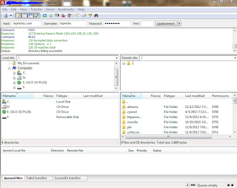This screenshot has width=237, height=188.
Task: Click the Username input field
Action: (x=73, y=23)
